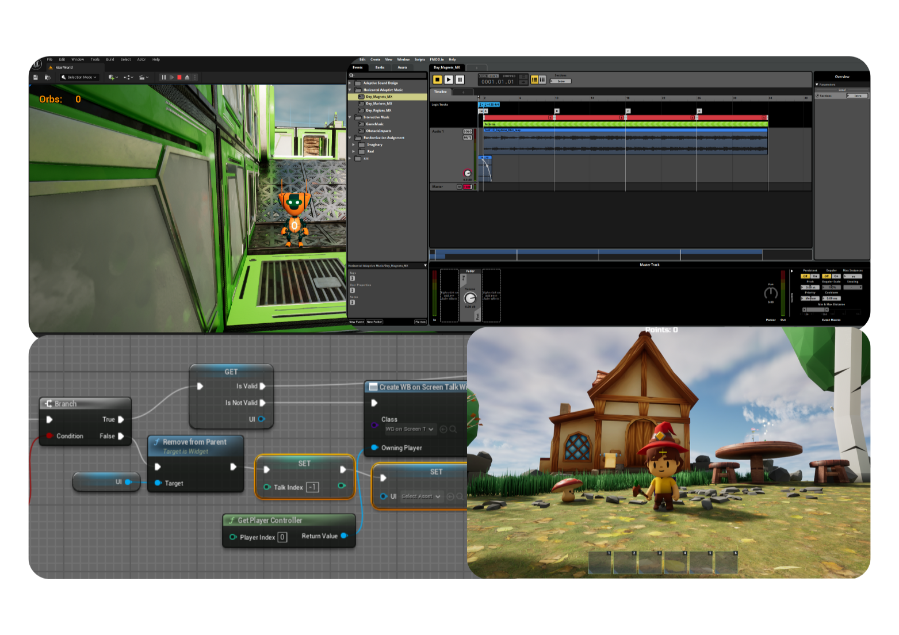Open the Scripts menu in FMOD
Screen dimensions: 899x635
click(x=419, y=59)
